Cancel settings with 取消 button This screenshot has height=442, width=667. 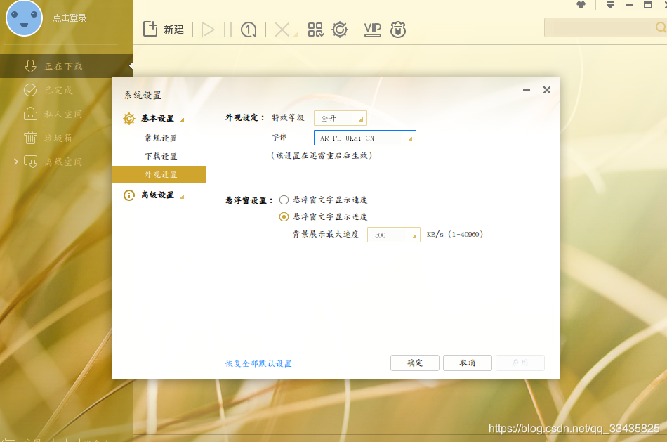pyautogui.click(x=468, y=363)
